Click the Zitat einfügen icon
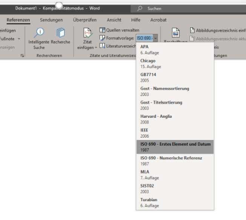 click(87, 34)
